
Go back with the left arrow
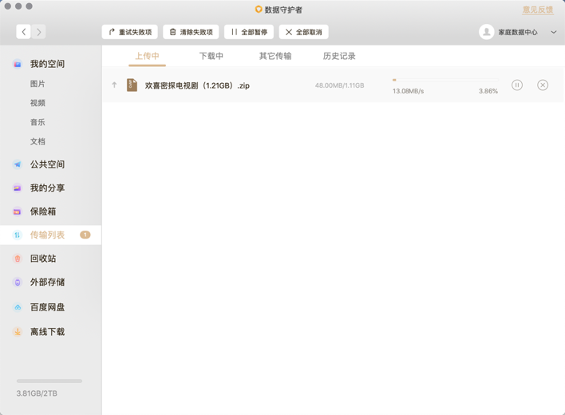[24, 32]
